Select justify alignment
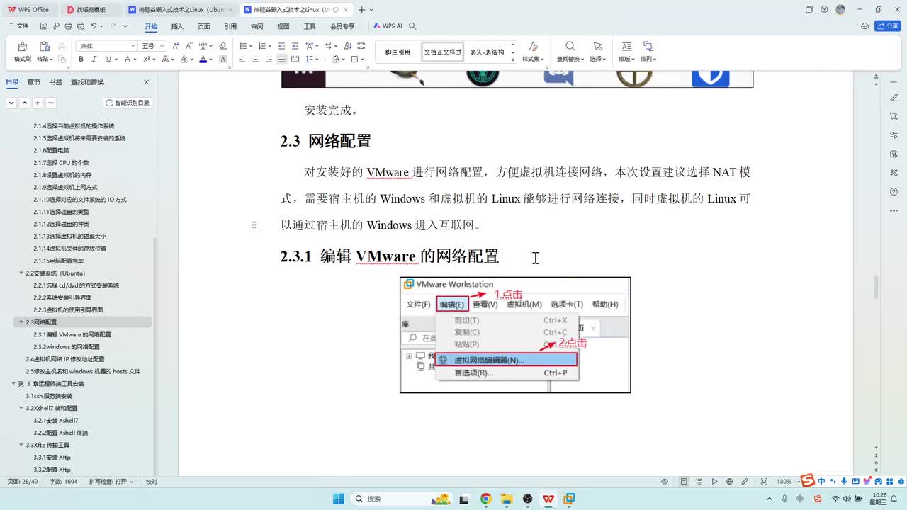 [x=282, y=59]
